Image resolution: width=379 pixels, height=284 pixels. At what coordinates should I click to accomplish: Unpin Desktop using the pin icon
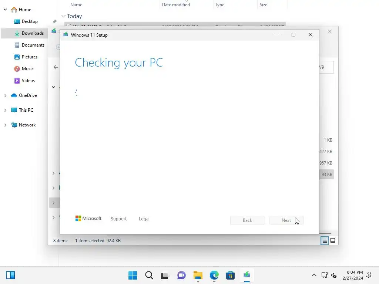click(55, 21)
